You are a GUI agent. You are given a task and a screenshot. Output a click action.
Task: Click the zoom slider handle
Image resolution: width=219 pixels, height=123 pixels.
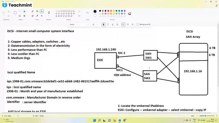coord(205,116)
